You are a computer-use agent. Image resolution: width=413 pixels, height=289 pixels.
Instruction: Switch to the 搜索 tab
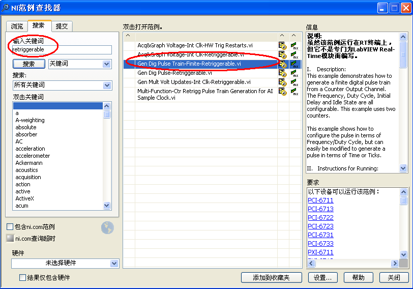click(39, 25)
